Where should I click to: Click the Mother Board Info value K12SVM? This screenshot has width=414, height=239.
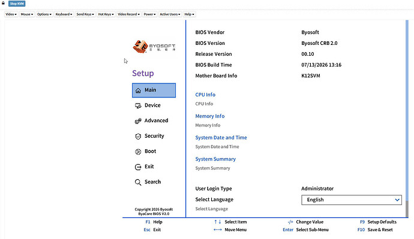311,76
